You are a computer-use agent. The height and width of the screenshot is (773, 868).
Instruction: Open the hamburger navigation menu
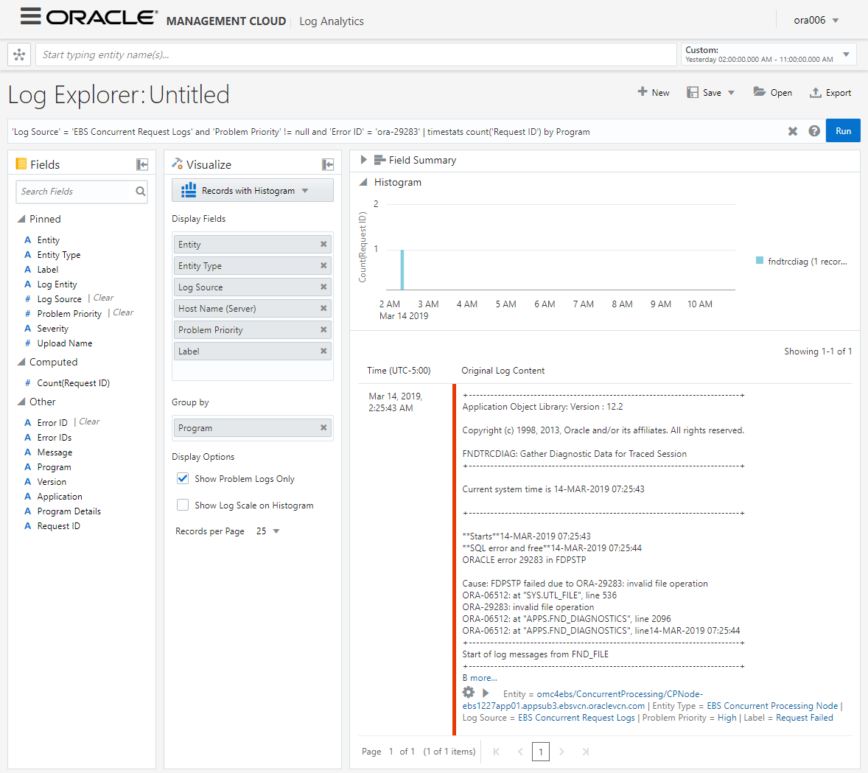(x=30, y=16)
